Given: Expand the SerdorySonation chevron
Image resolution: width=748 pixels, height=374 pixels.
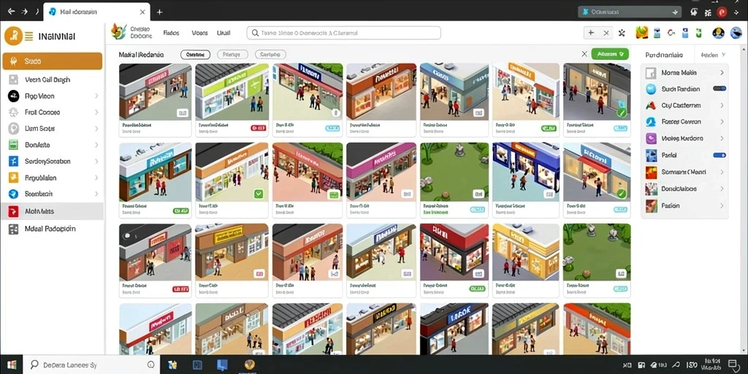Looking at the screenshot, I should tap(96, 161).
